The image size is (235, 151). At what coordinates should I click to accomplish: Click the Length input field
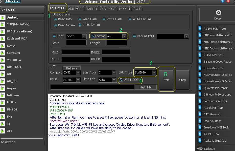click(117, 43)
